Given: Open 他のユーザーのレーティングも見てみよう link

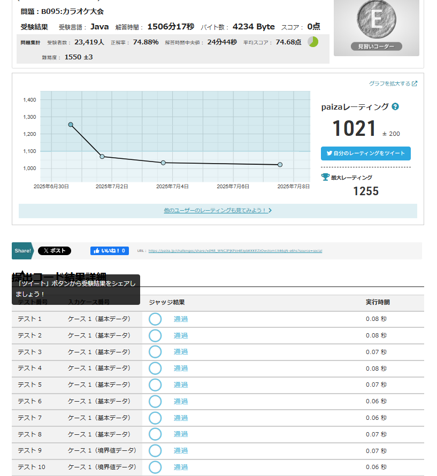Looking at the screenshot, I should pyautogui.click(x=218, y=211).
